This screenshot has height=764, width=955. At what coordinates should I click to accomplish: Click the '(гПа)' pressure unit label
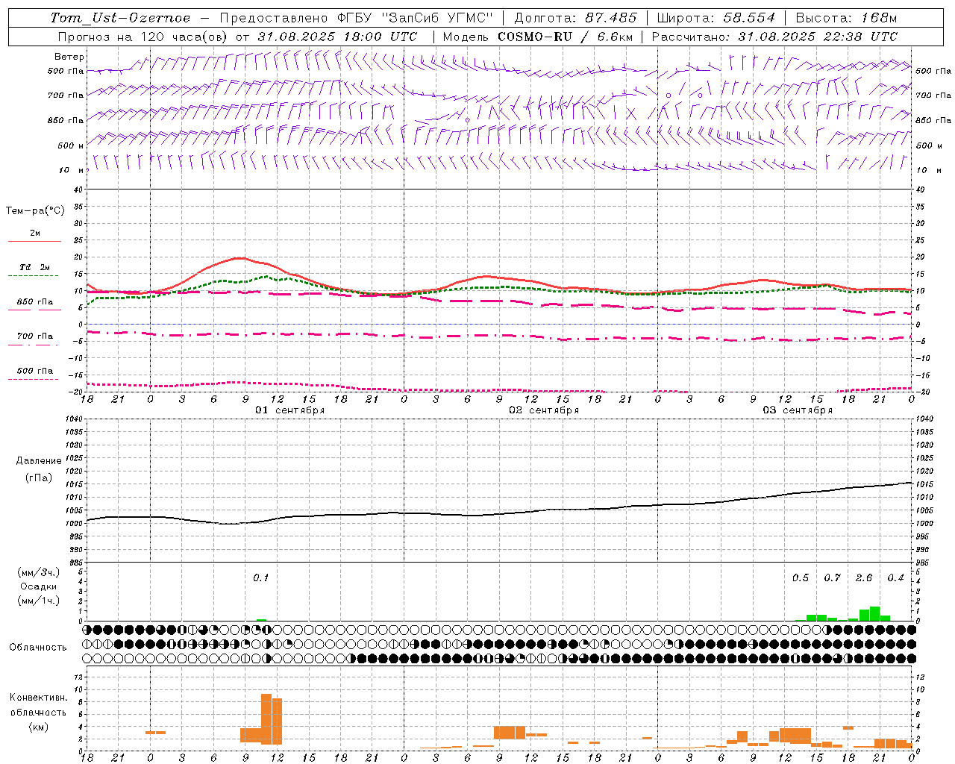coord(39,478)
